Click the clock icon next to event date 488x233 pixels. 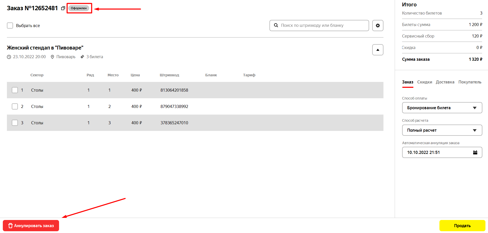9,57
